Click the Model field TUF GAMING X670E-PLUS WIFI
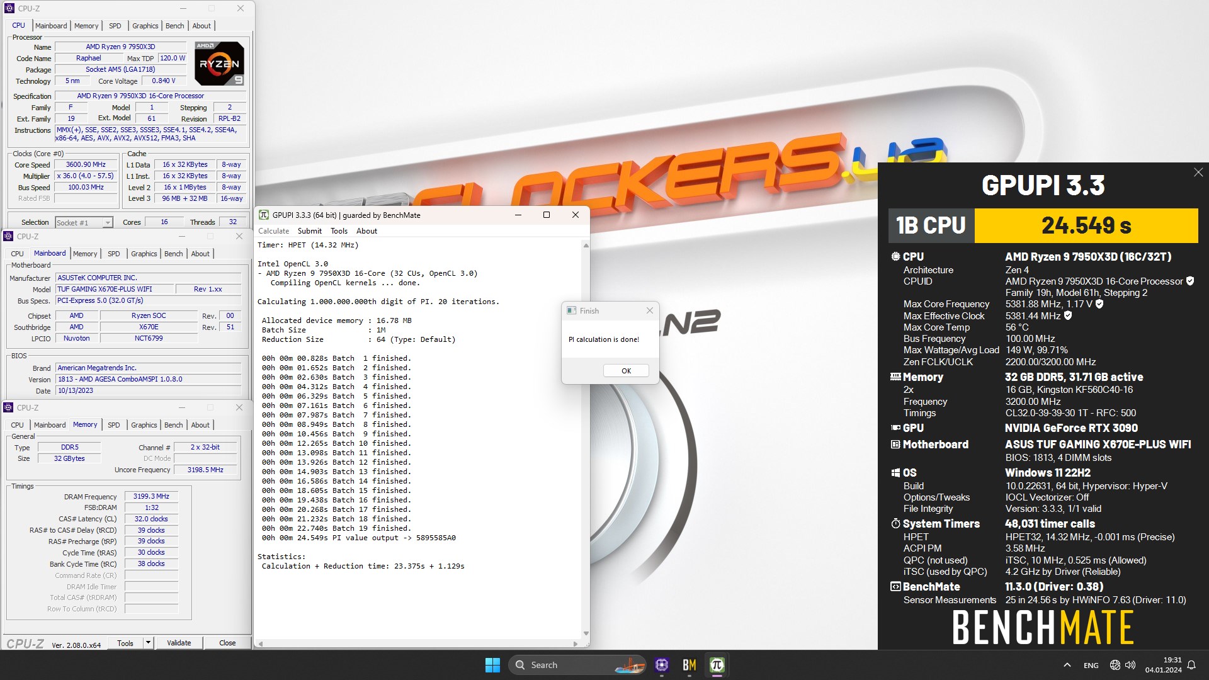The image size is (1209, 680). click(113, 289)
